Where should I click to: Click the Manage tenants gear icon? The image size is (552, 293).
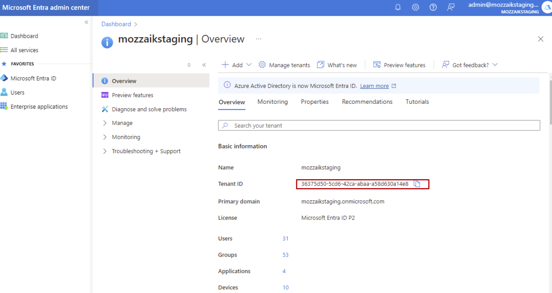262,65
